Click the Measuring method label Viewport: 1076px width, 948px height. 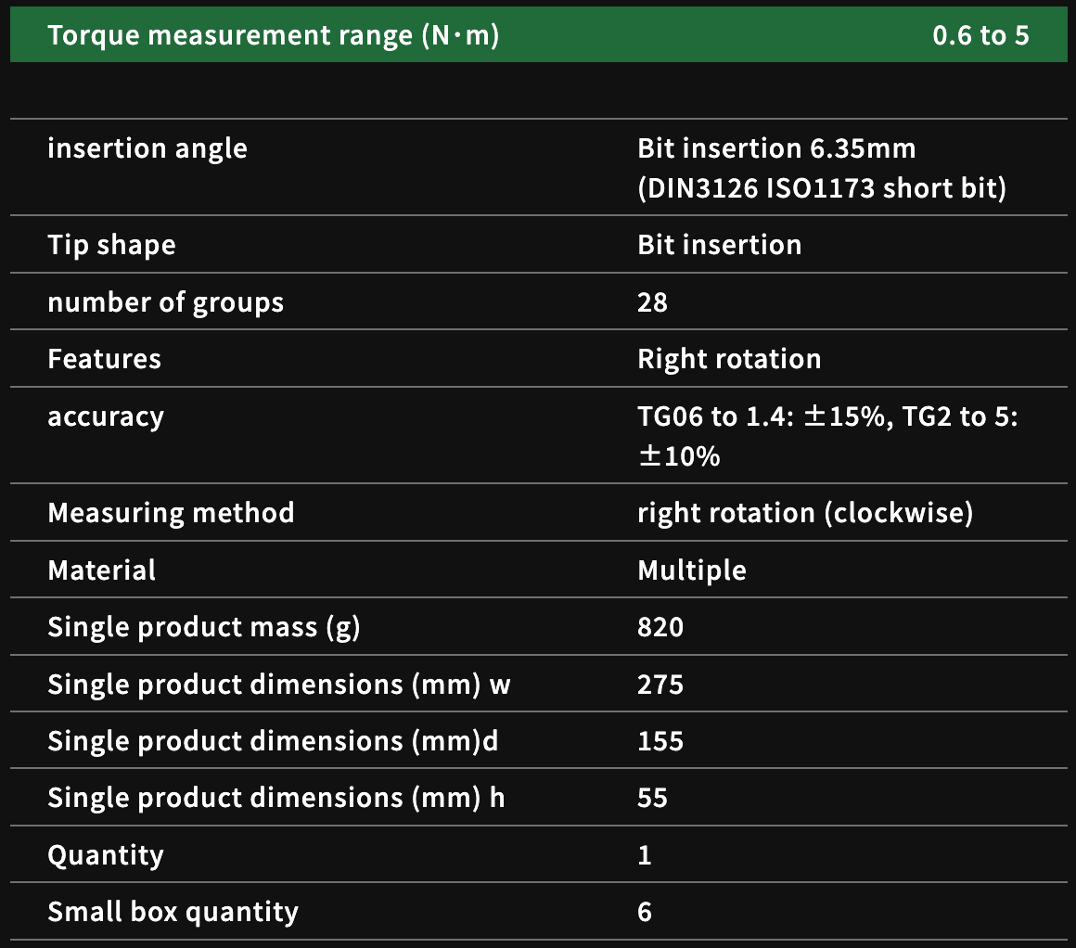[171, 513]
